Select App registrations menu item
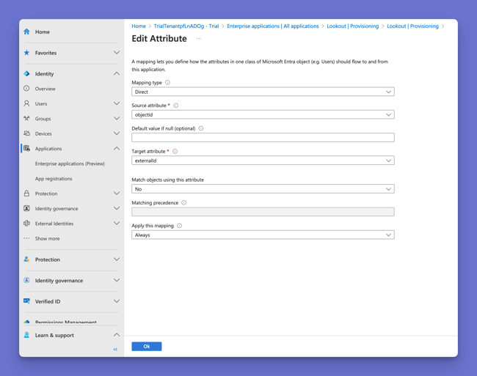The width and height of the screenshot is (477, 376). point(54,179)
